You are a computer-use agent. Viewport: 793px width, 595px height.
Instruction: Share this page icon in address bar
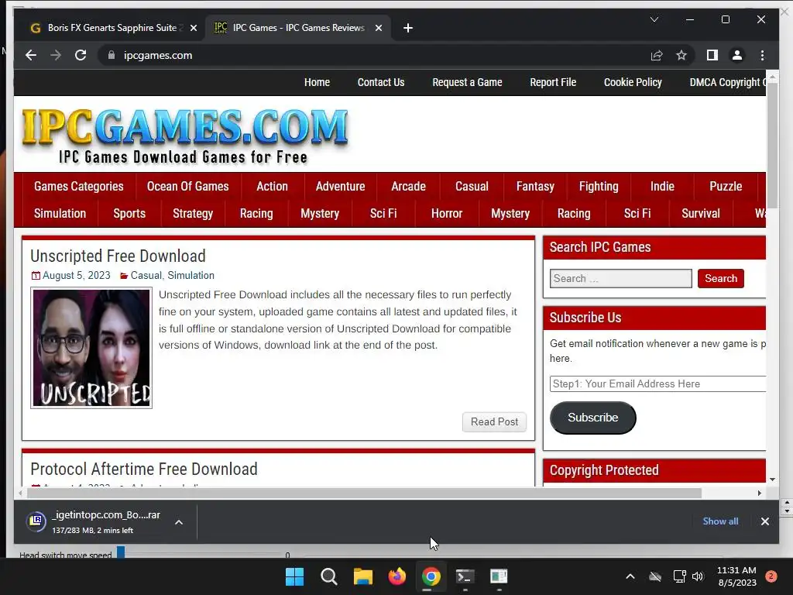pos(657,55)
